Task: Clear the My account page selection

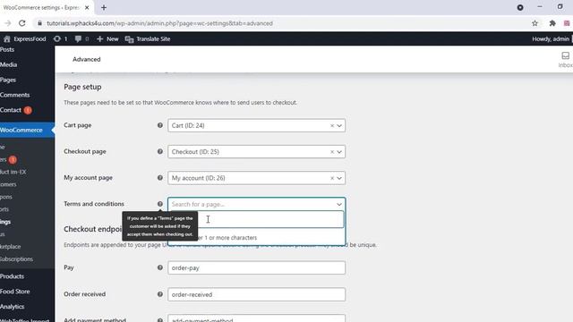Action: pyautogui.click(x=332, y=178)
